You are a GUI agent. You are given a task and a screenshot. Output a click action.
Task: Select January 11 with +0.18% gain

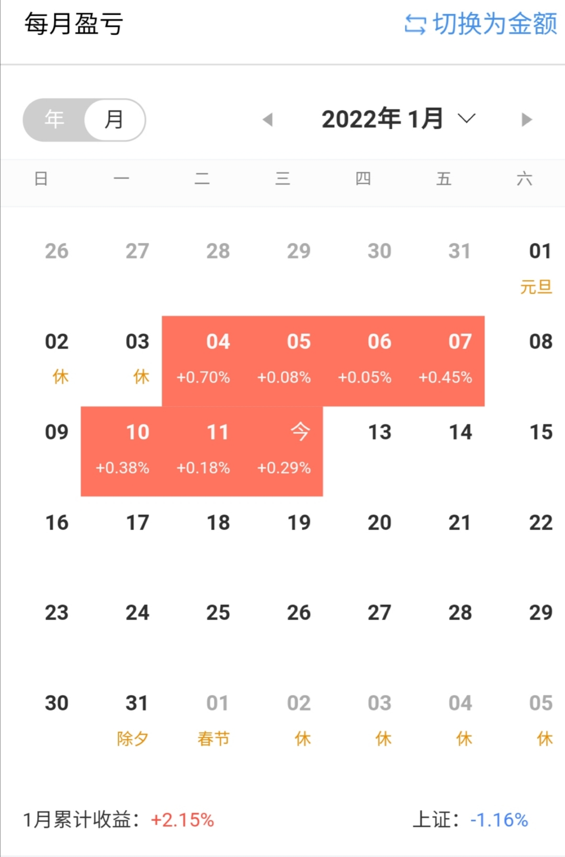[203, 451]
